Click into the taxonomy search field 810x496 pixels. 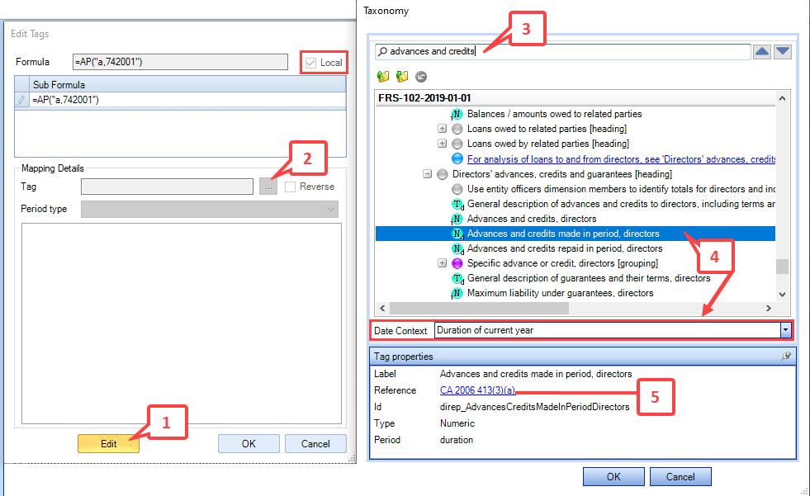tap(562, 51)
